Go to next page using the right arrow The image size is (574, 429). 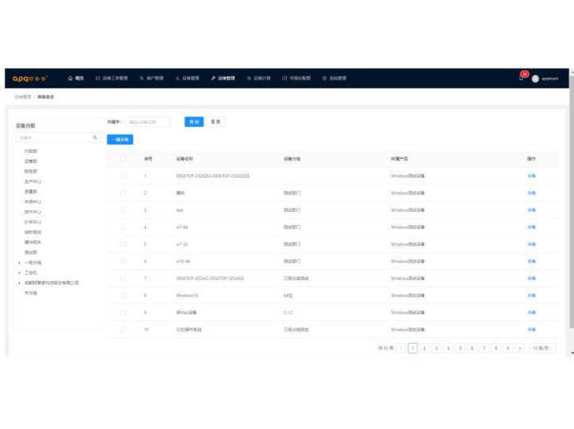(x=521, y=348)
